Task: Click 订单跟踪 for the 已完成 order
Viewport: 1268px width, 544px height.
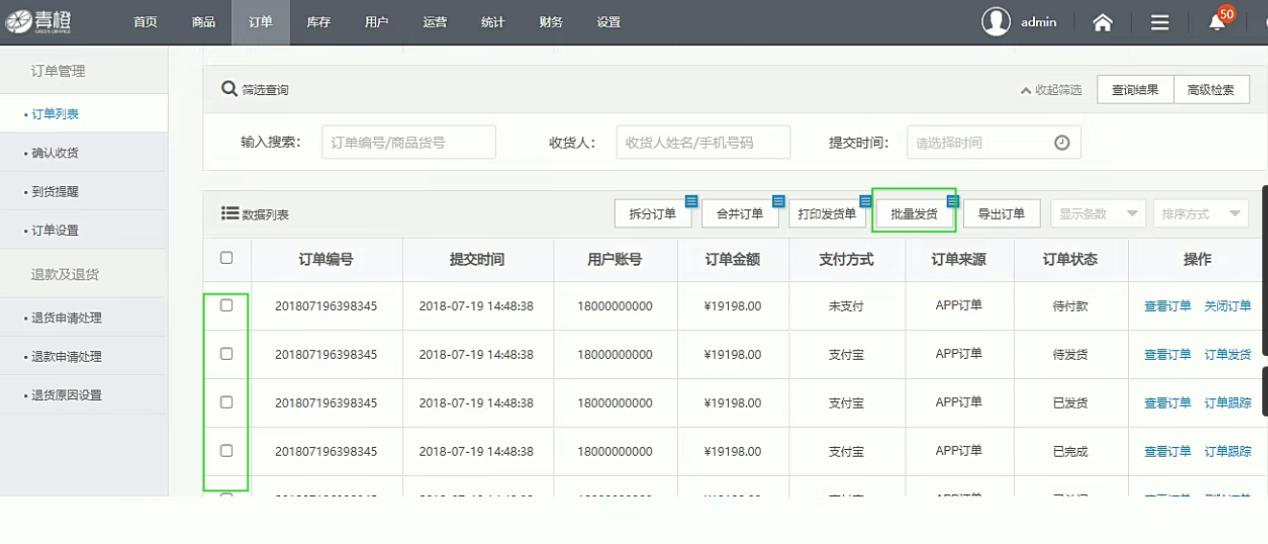Action: 1228,451
